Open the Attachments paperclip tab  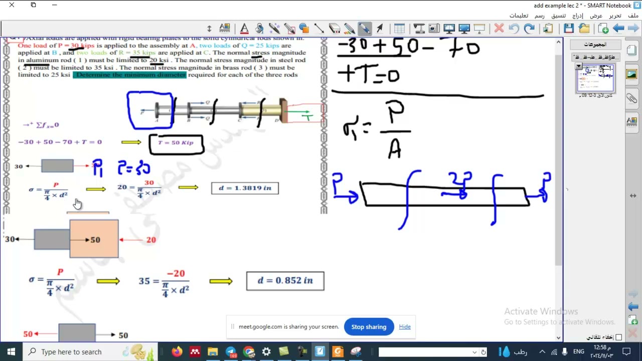pos(632,98)
